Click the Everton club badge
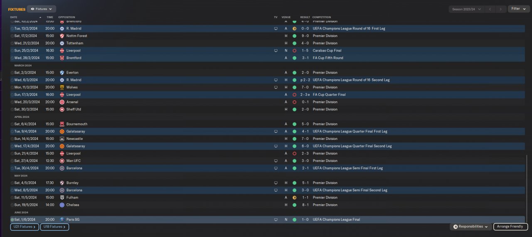The height and width of the screenshot is (237, 532). [62, 73]
